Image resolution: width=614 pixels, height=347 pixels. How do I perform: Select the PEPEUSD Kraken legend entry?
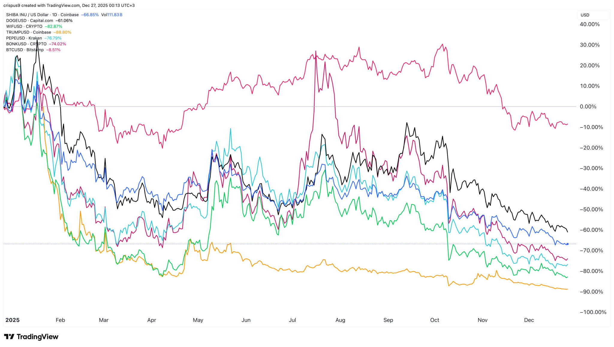(24, 38)
